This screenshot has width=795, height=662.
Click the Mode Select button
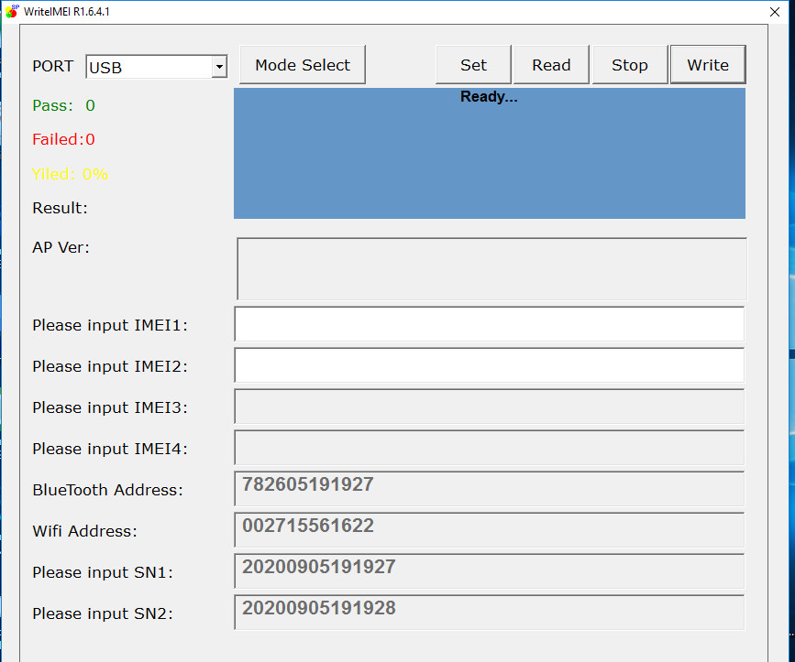click(303, 65)
